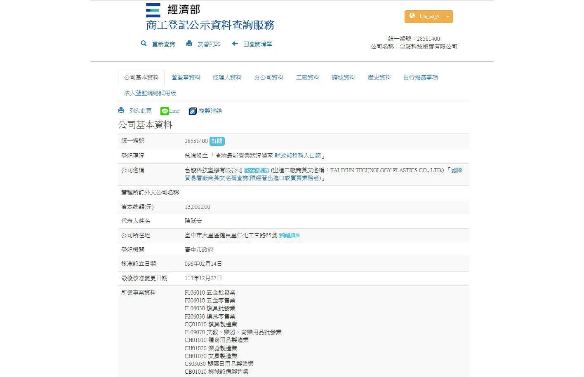Click the printer icon for 友善列印
This screenshot has width=584, height=377.
189,43
